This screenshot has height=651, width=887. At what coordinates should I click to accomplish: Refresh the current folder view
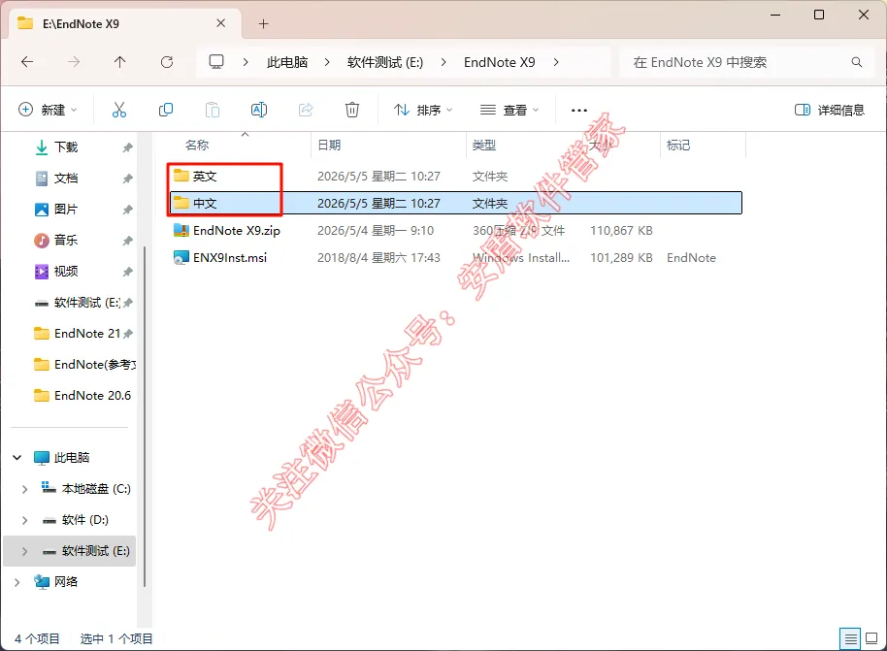[167, 62]
